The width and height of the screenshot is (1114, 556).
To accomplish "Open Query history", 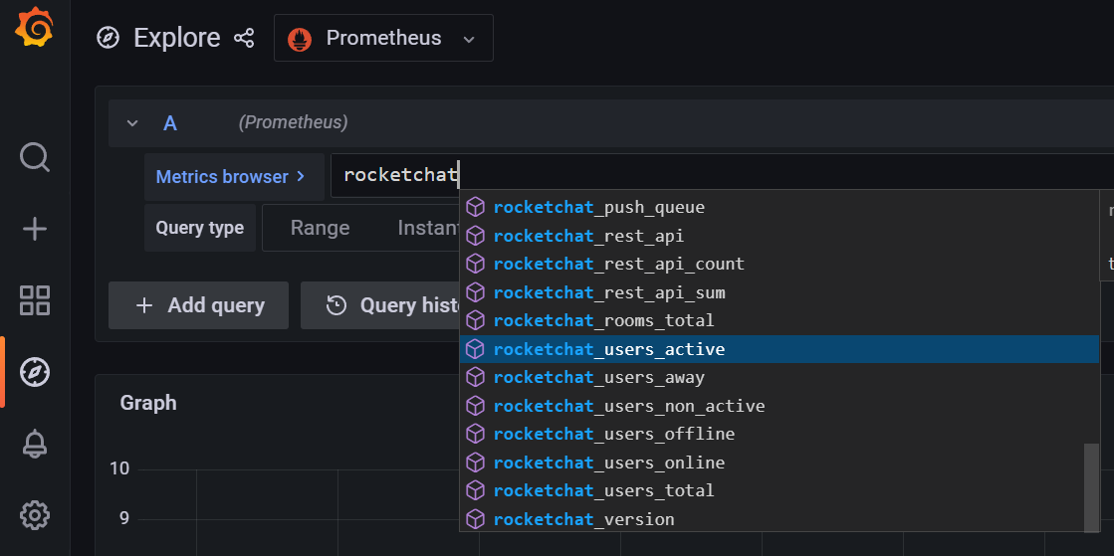I will [x=380, y=305].
